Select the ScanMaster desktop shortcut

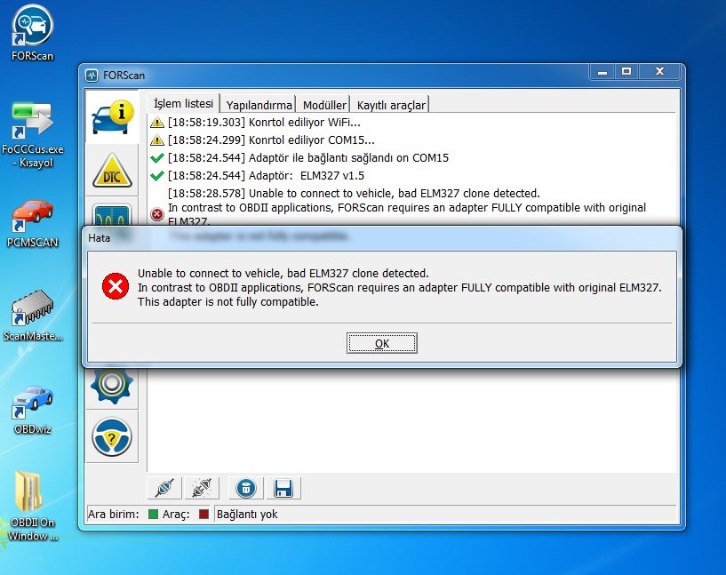(x=32, y=315)
